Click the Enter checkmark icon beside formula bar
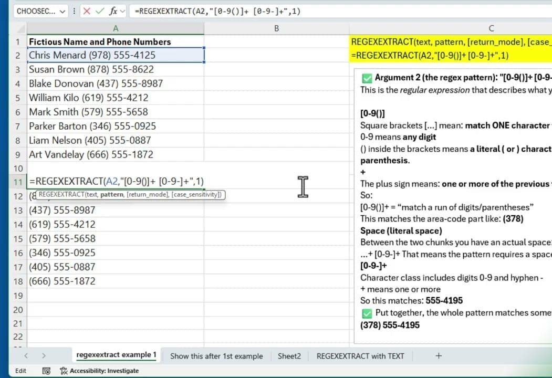This screenshot has width=552, height=378. (100, 10)
